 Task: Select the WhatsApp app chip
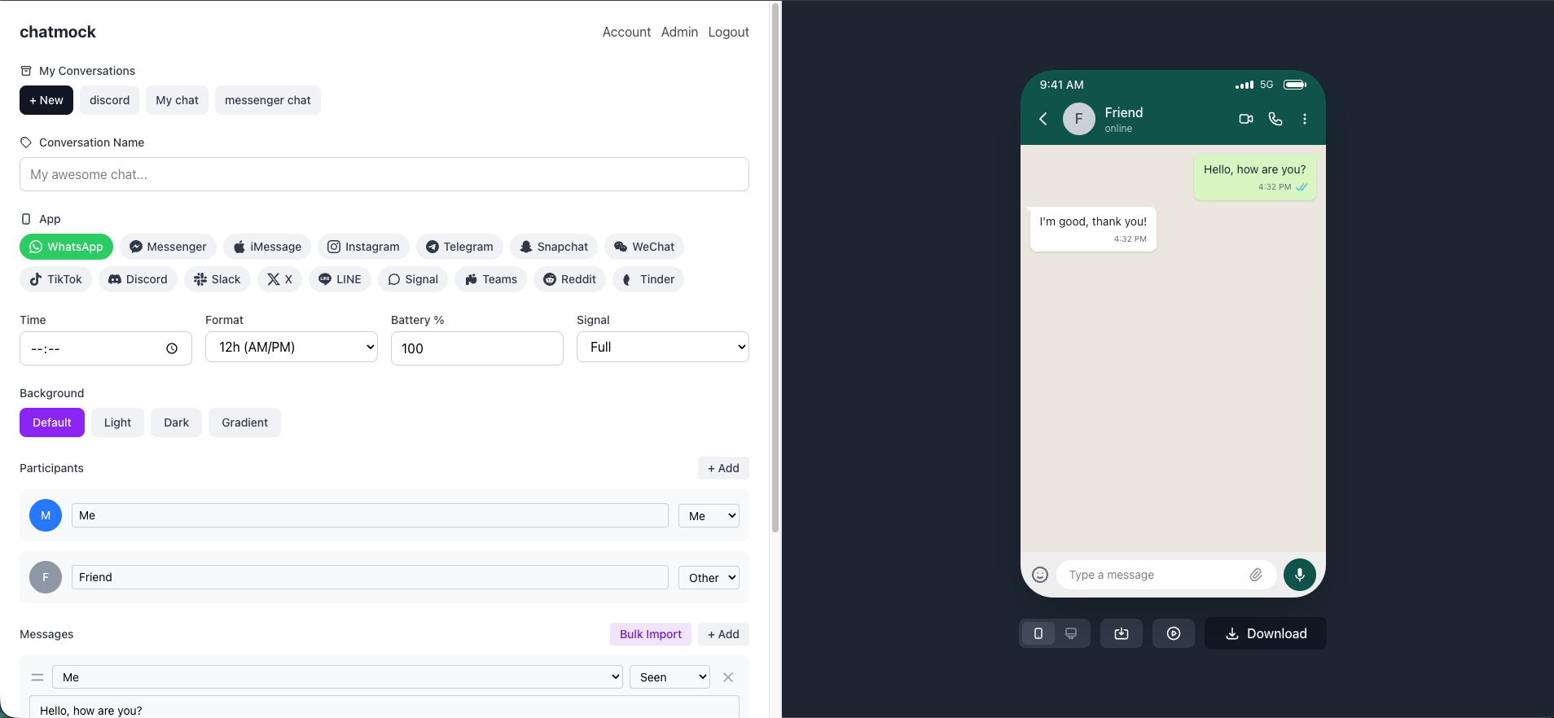(x=66, y=247)
